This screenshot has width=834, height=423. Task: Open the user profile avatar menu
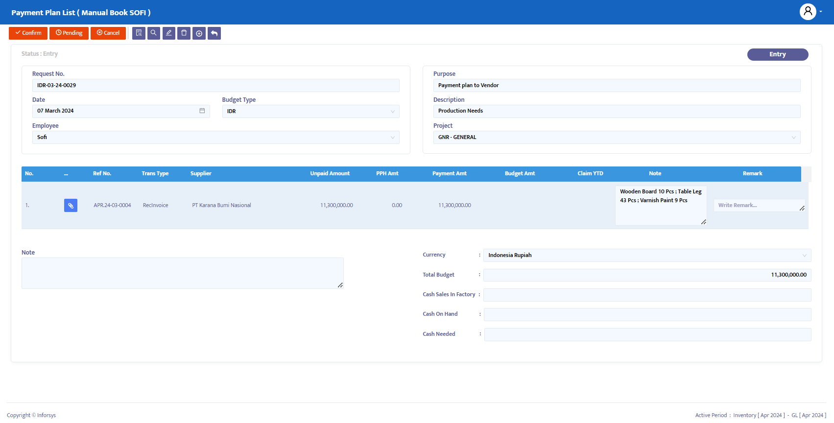coord(808,11)
